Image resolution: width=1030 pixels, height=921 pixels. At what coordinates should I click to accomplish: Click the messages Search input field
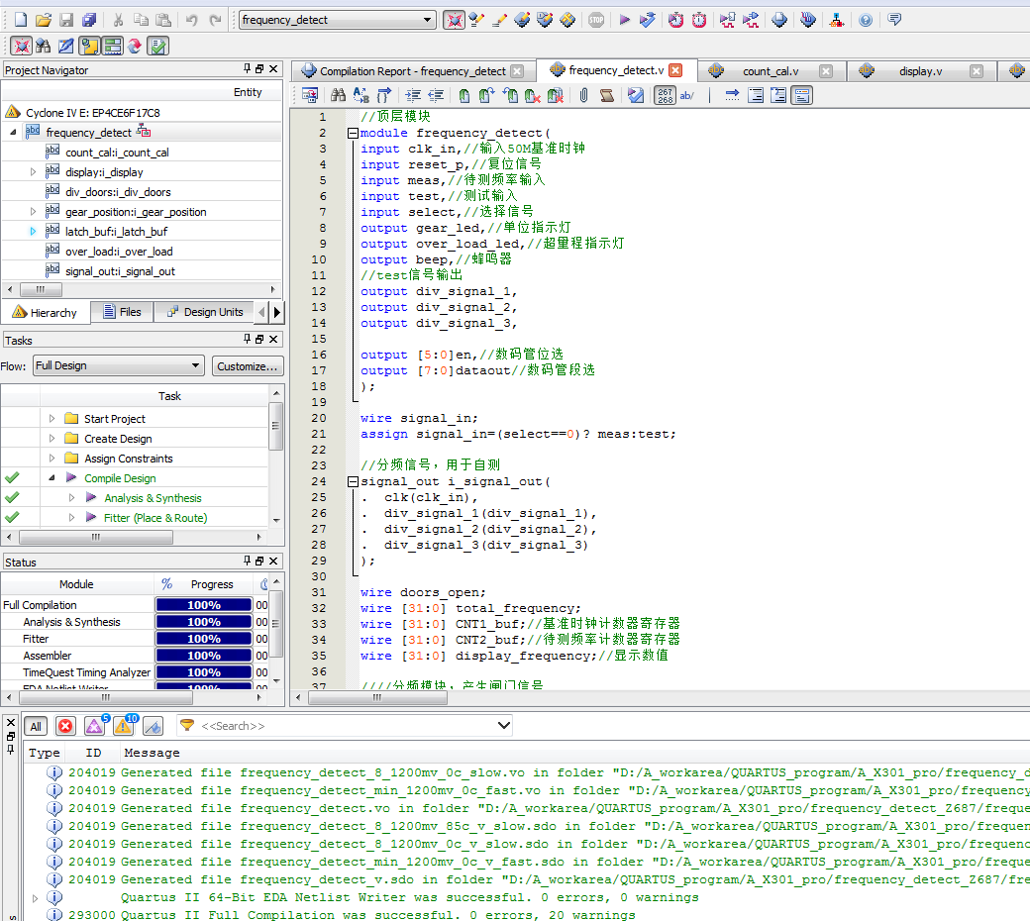345,726
